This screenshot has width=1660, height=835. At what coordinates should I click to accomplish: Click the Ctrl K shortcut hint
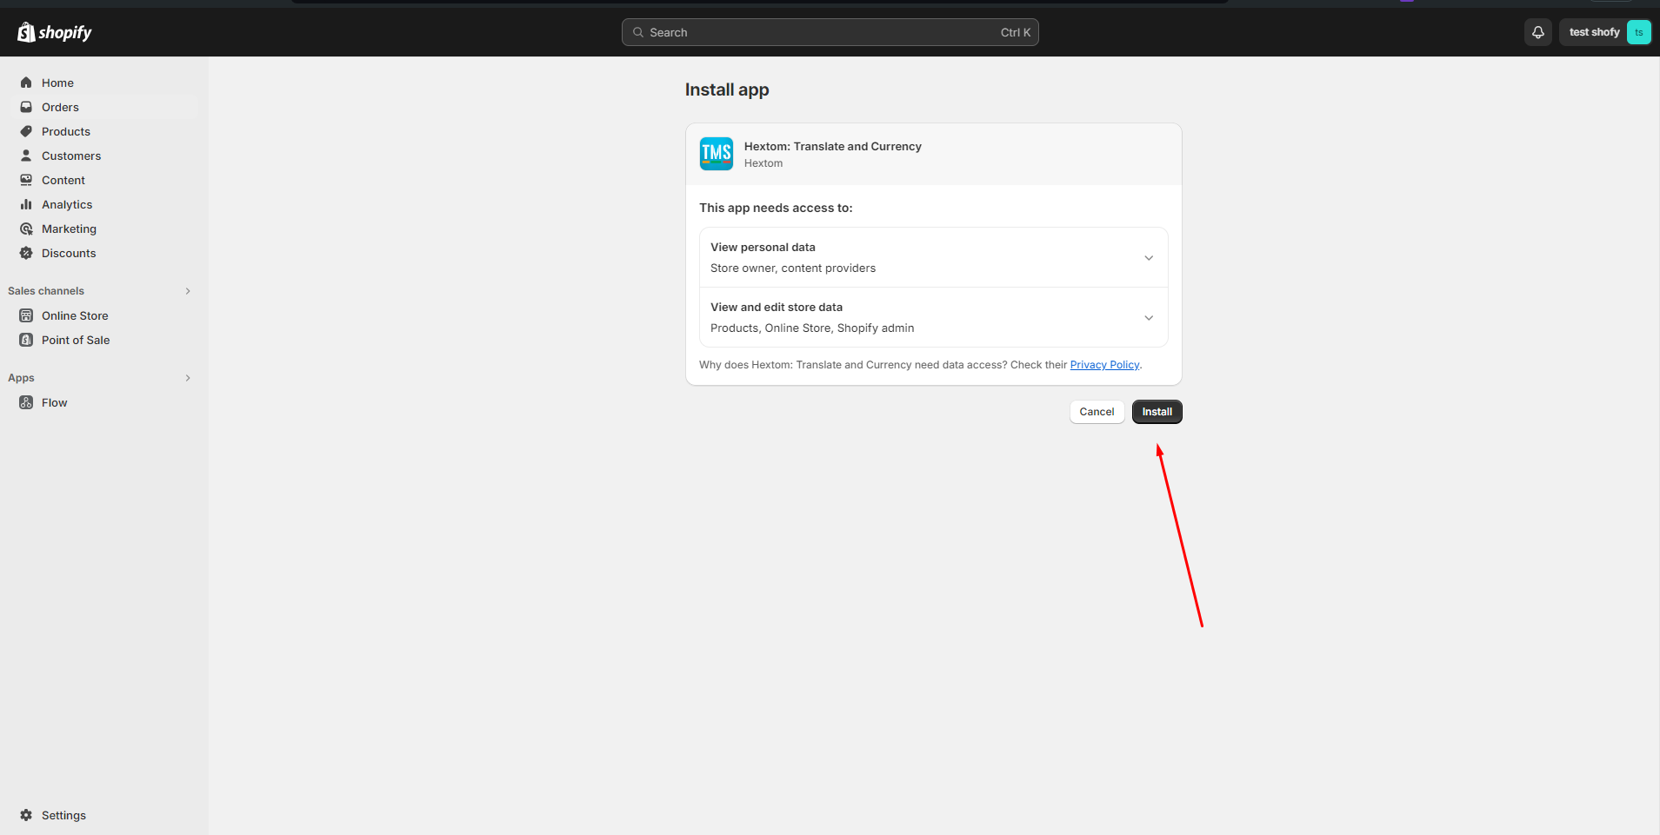click(1016, 32)
